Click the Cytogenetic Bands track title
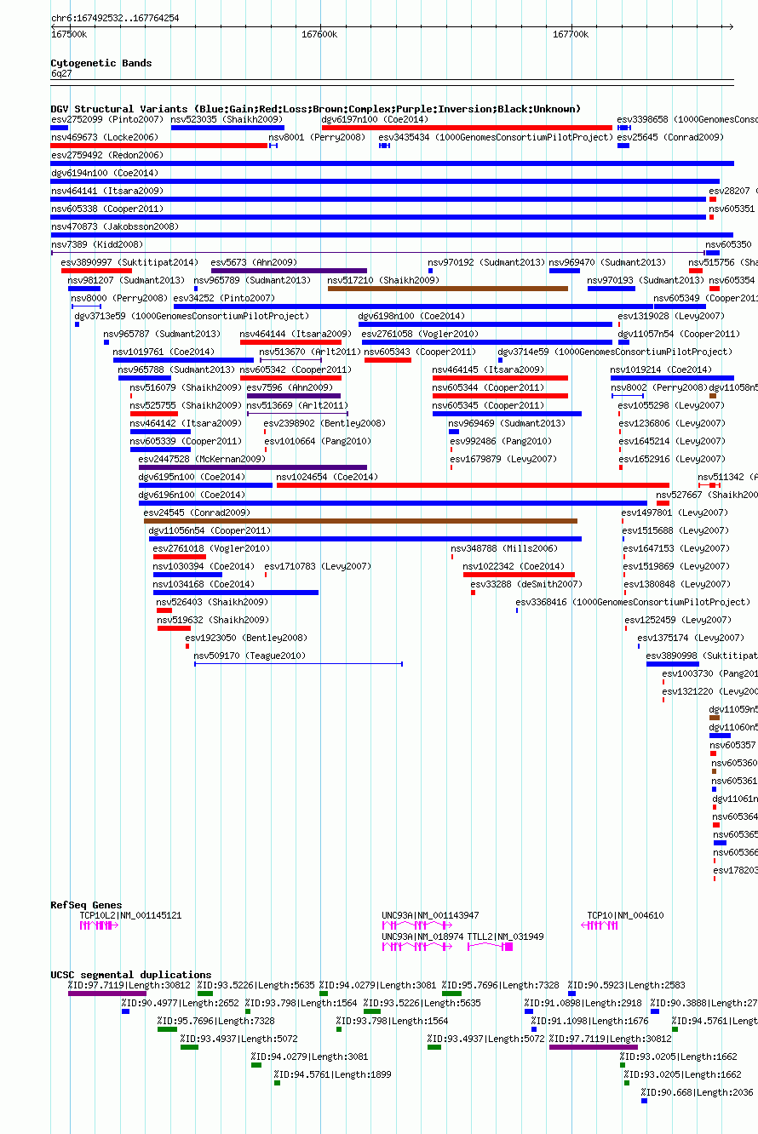Image resolution: width=758 pixels, height=1134 pixels. 101,63
